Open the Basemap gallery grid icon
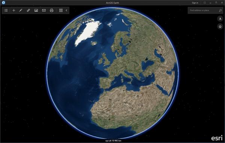The image size is (225, 143). [61, 10]
